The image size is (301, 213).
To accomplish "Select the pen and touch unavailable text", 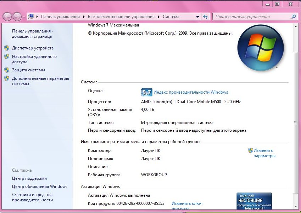I will point(194,130).
